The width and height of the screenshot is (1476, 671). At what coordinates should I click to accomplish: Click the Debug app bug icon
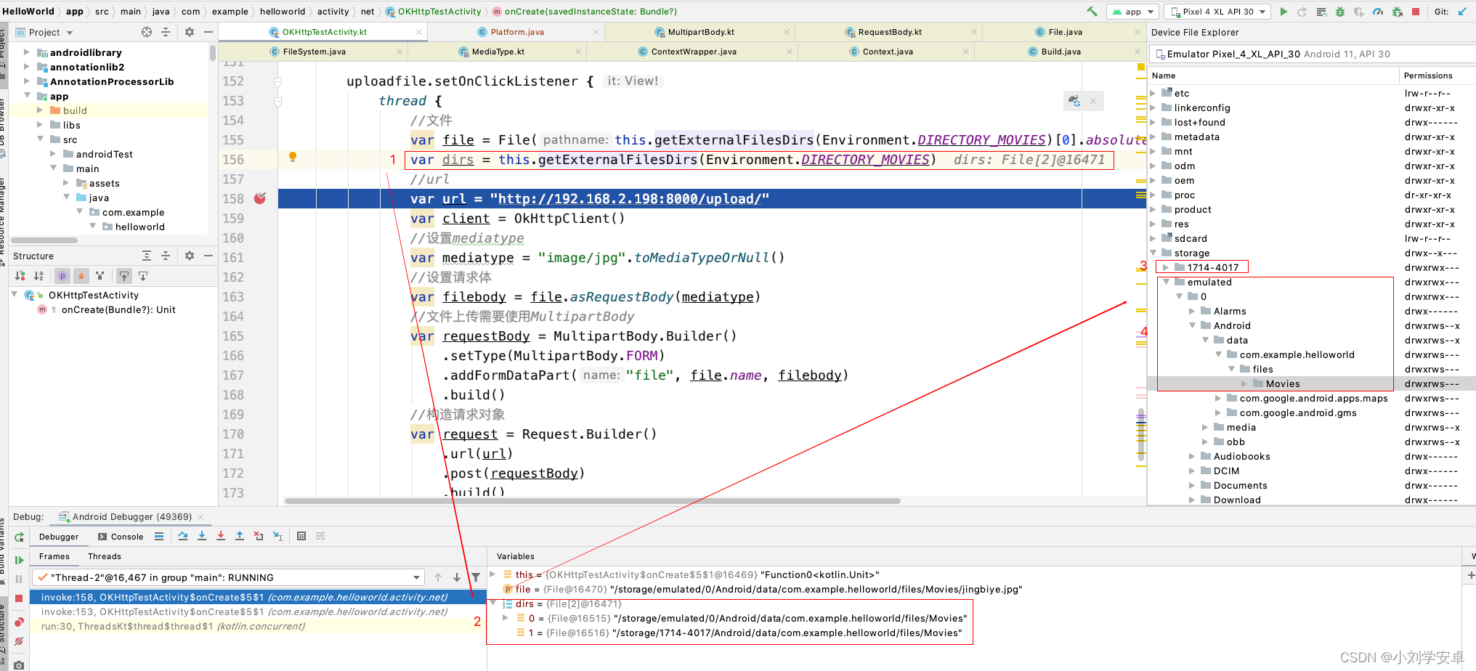pos(1340,12)
